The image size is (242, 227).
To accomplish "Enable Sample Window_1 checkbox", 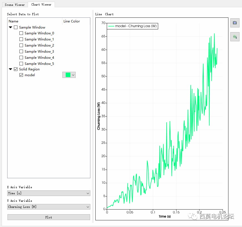I will [x=21, y=39].
